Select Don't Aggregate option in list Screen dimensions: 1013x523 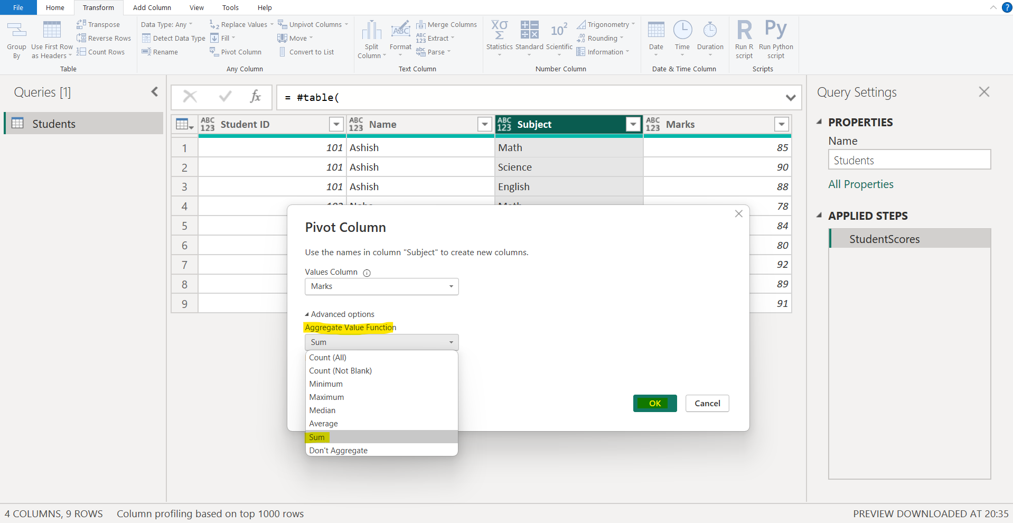pos(338,451)
